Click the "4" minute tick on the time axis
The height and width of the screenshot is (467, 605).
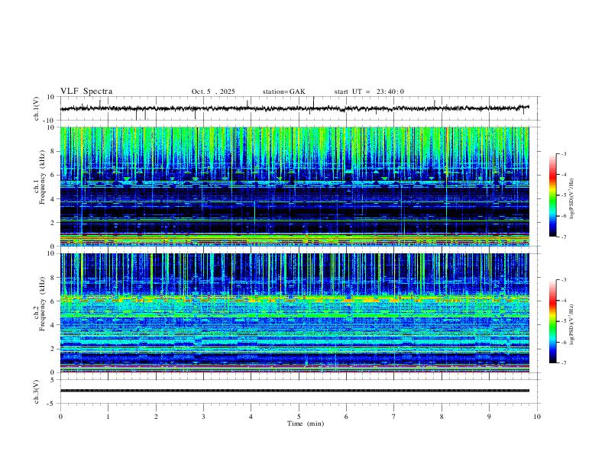click(x=251, y=417)
